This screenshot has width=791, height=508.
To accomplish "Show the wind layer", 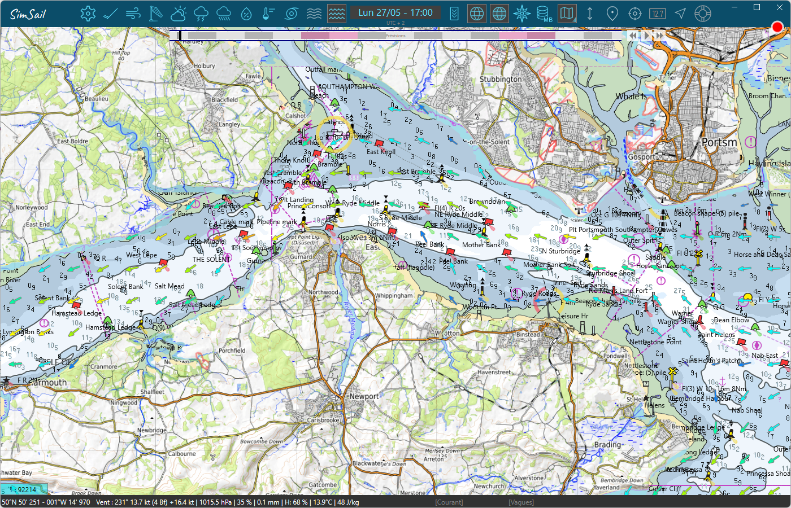I will point(133,14).
